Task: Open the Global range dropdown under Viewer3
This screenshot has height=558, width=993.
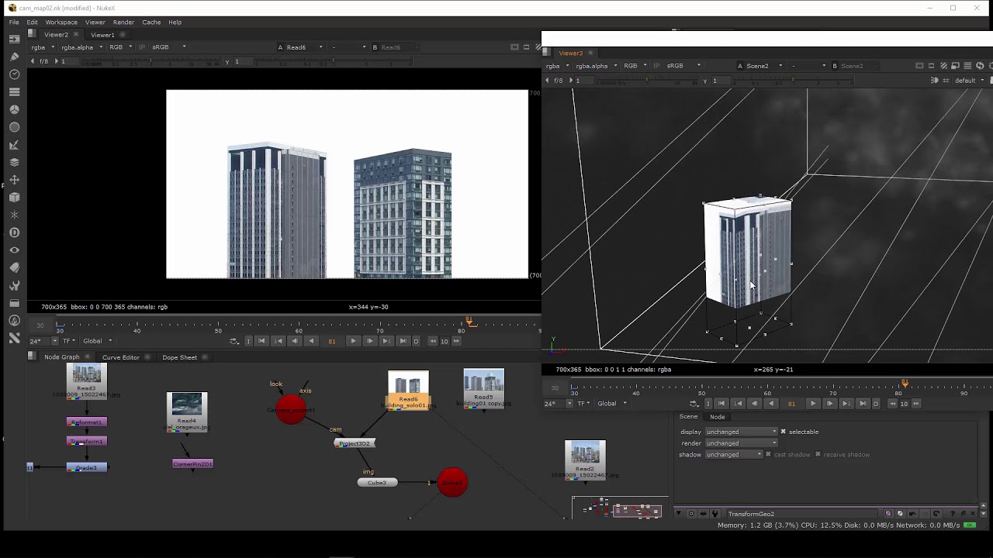Action: (x=611, y=403)
